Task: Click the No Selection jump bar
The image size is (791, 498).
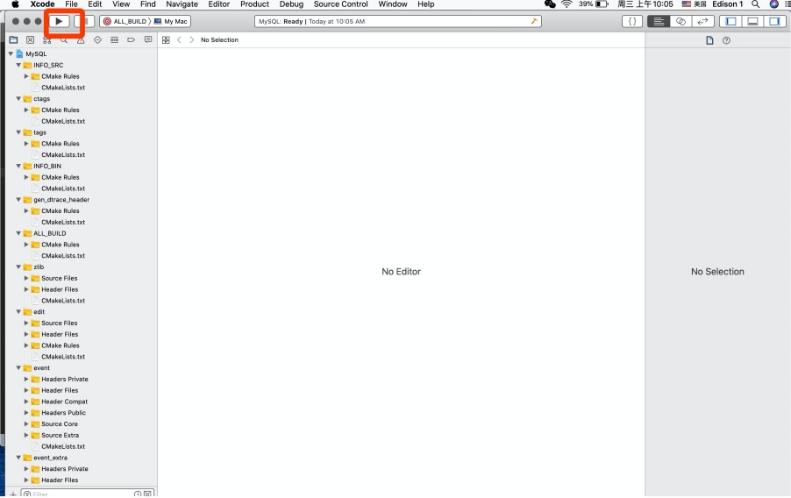Action: (219, 39)
